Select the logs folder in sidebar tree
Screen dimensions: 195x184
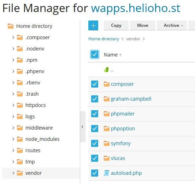(x=30, y=117)
